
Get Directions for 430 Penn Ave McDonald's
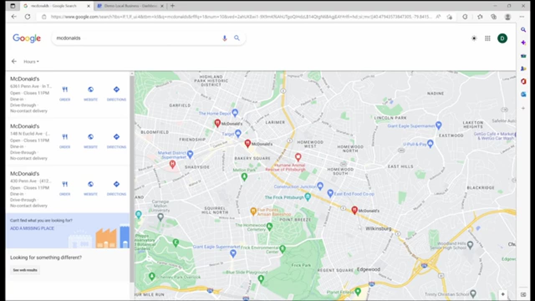[116, 184]
